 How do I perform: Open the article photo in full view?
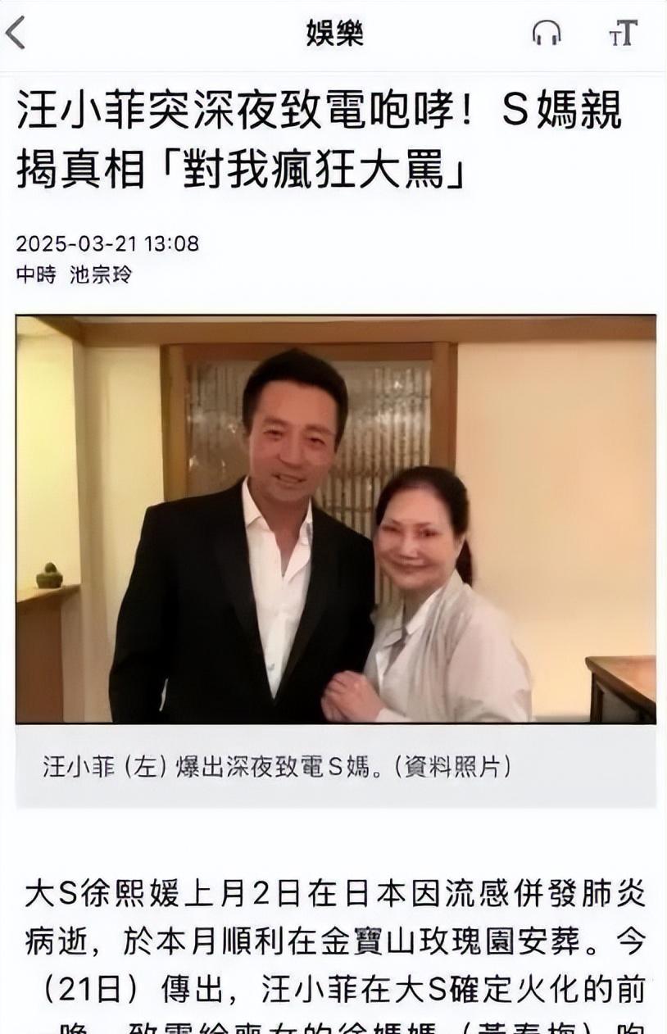(x=335, y=519)
